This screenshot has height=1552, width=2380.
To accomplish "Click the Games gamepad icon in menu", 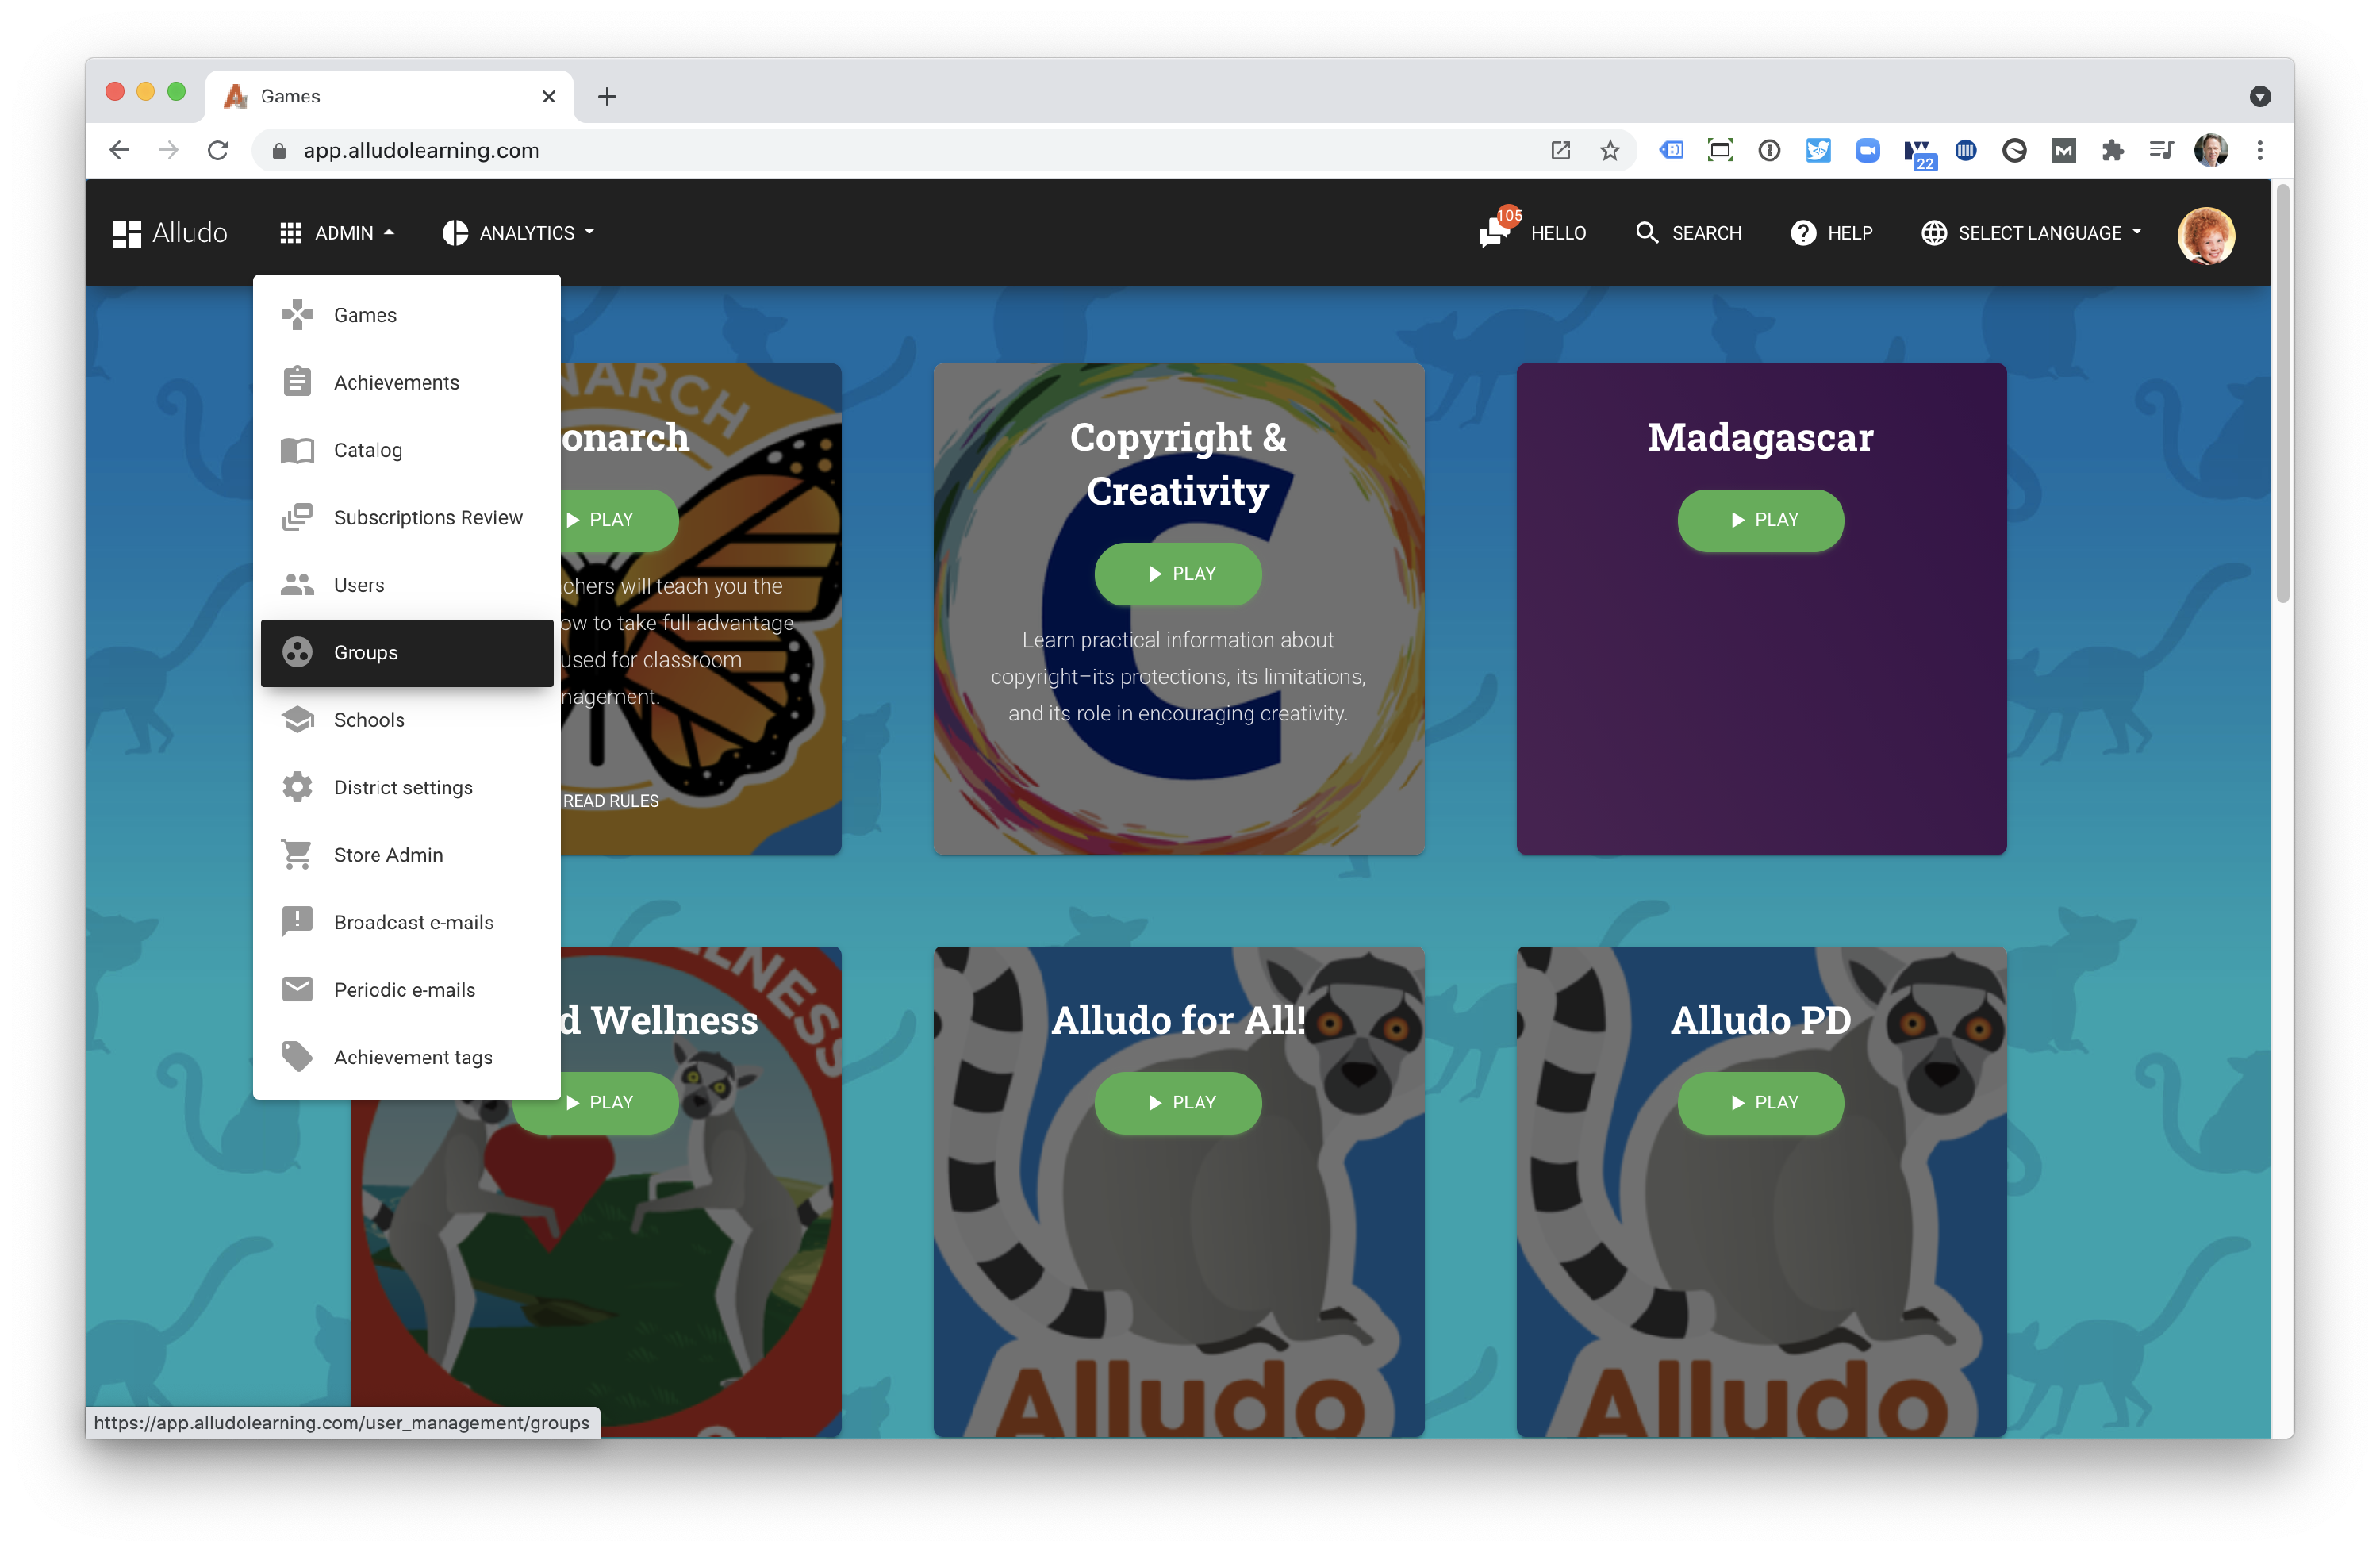I will coord(297,315).
